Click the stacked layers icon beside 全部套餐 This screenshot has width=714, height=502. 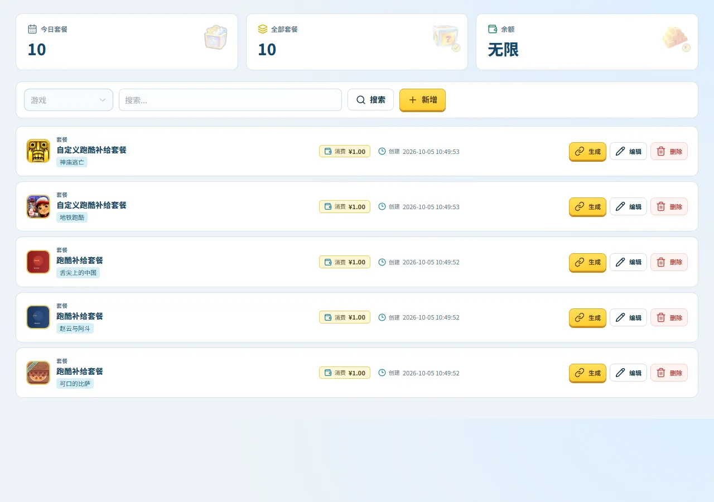[263, 29]
